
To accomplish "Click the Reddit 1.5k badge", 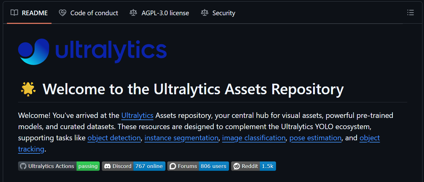I will point(254,166).
